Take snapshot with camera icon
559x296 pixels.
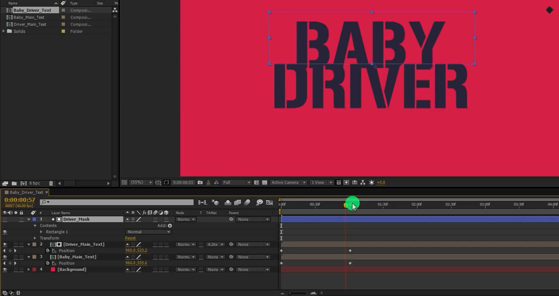pyautogui.click(x=200, y=182)
